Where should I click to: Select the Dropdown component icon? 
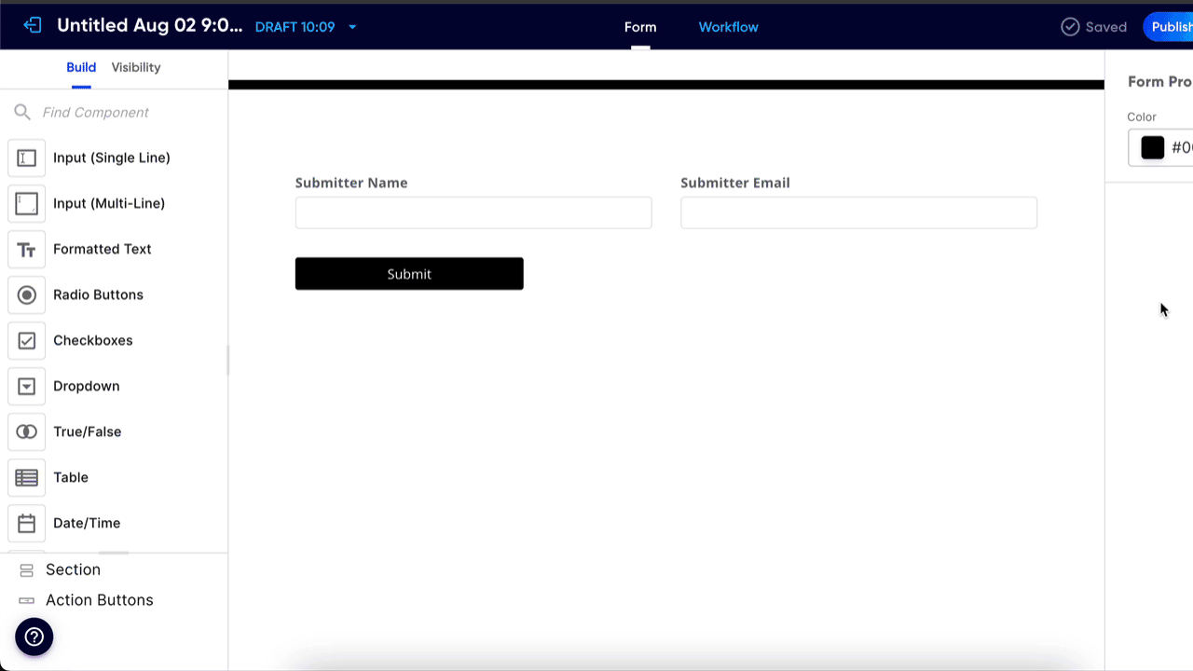tap(27, 387)
